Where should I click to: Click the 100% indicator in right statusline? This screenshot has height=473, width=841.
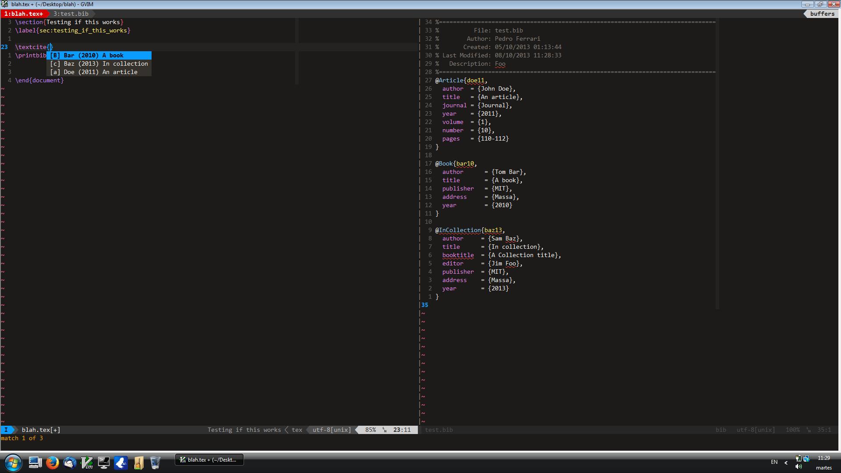pyautogui.click(x=792, y=430)
